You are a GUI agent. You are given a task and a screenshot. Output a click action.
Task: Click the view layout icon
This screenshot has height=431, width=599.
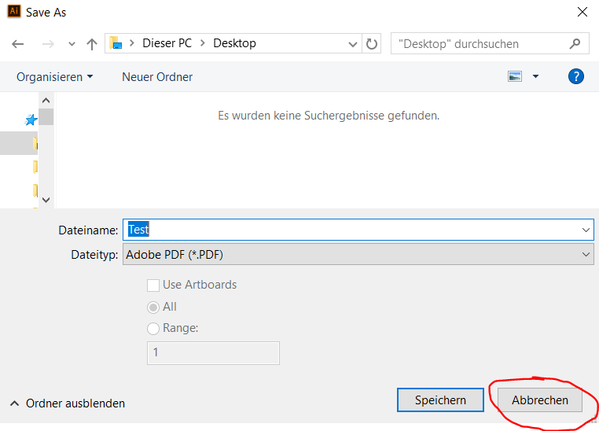tap(515, 76)
